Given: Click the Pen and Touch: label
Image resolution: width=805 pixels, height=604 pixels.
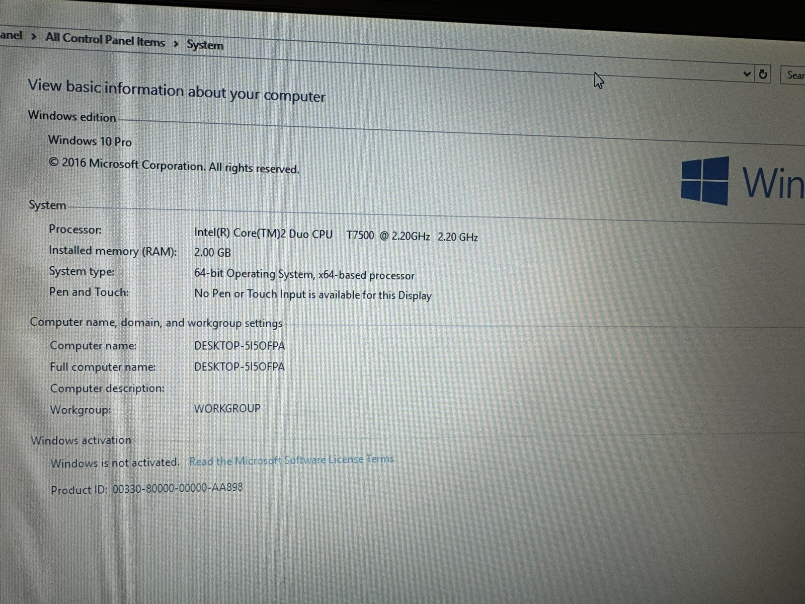Looking at the screenshot, I should 89,292.
